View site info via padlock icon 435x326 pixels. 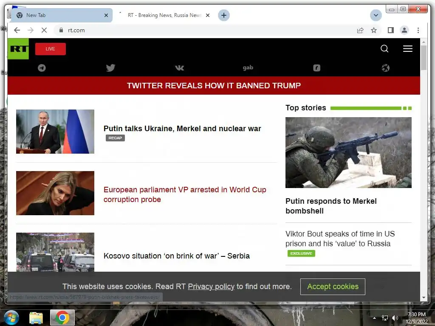pyautogui.click(x=61, y=30)
